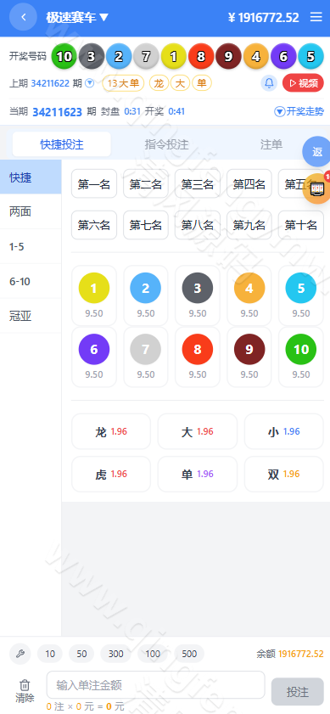Toggle the 第八名 position
Image resolution: width=330 pixels, height=714 pixels.
[198, 225]
